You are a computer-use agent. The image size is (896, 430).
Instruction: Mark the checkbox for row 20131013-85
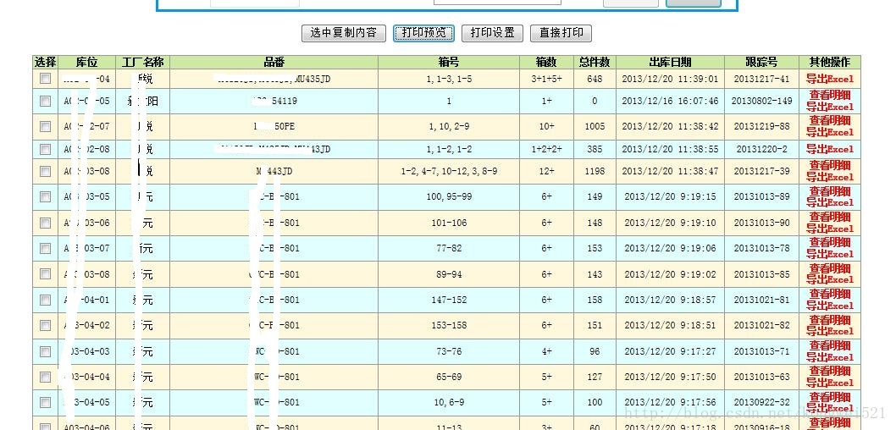pos(45,274)
